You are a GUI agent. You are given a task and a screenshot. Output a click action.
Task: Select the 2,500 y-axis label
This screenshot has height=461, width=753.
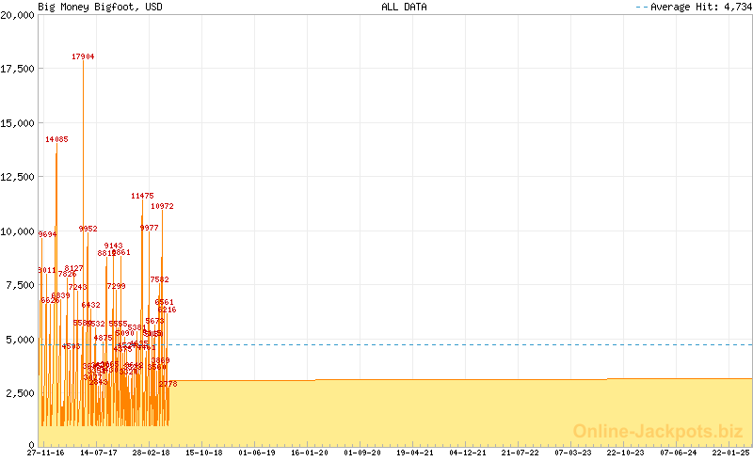(20, 392)
